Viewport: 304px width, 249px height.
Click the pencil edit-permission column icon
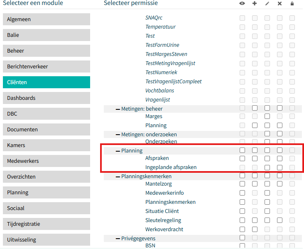(267, 3)
